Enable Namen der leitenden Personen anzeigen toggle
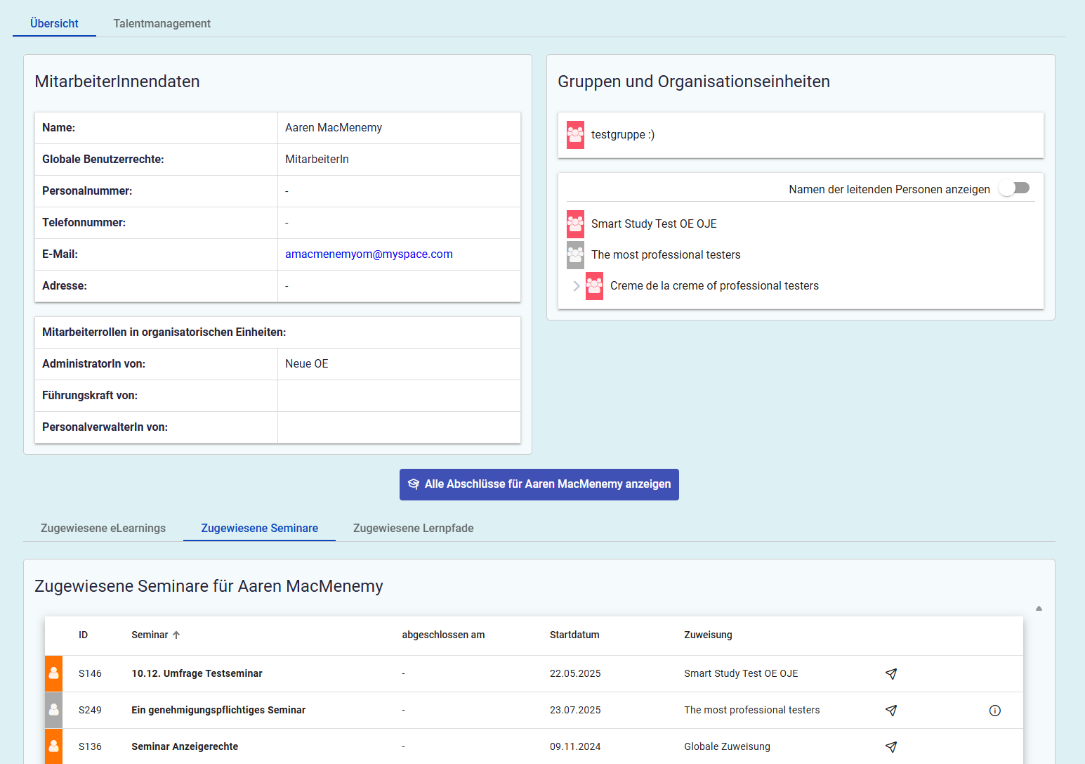The width and height of the screenshot is (1085, 764). click(1014, 188)
